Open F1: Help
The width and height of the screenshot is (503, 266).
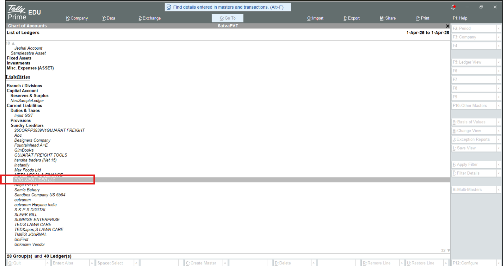coord(460,18)
